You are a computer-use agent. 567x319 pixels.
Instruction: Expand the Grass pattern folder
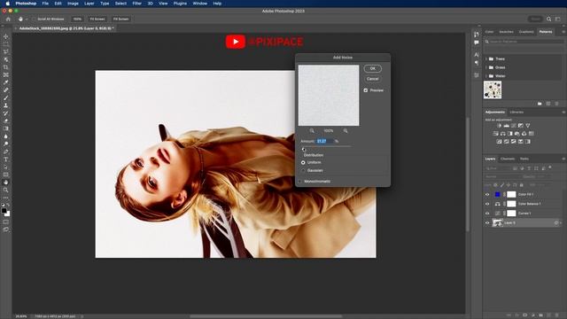[x=486, y=67]
